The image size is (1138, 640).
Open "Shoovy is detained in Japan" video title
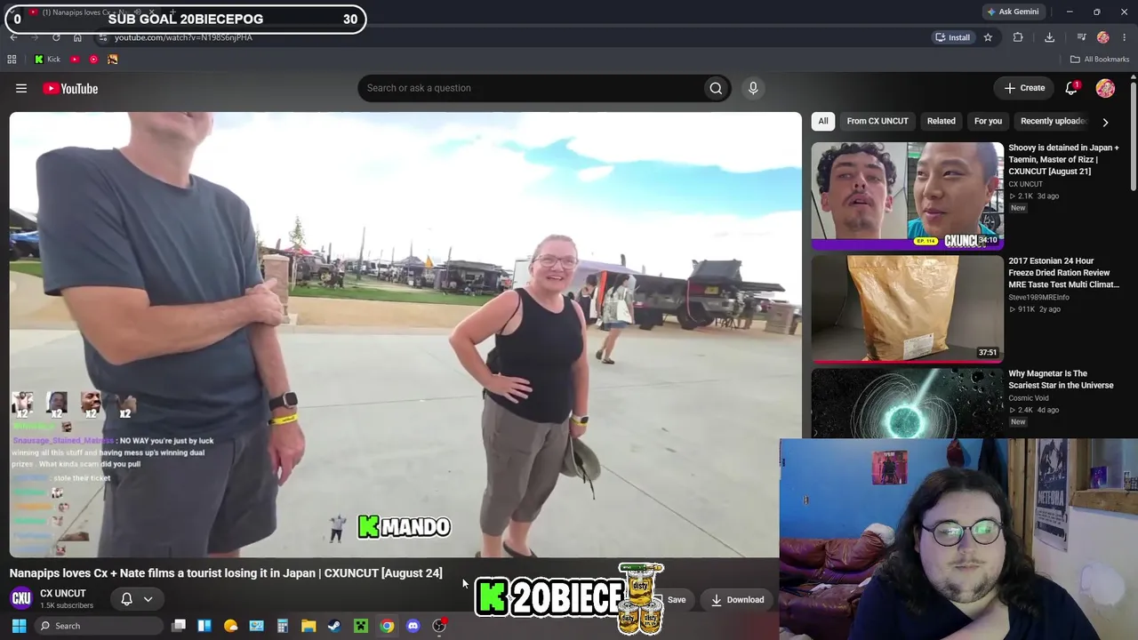click(1063, 159)
